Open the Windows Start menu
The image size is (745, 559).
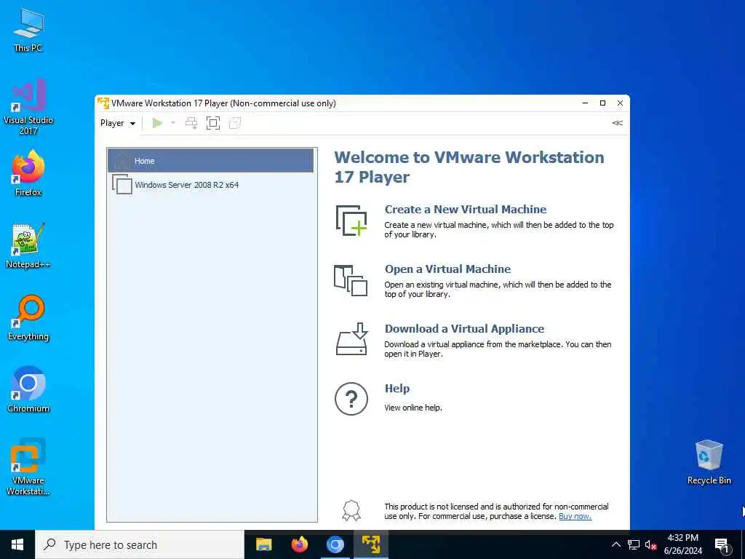[17, 544]
